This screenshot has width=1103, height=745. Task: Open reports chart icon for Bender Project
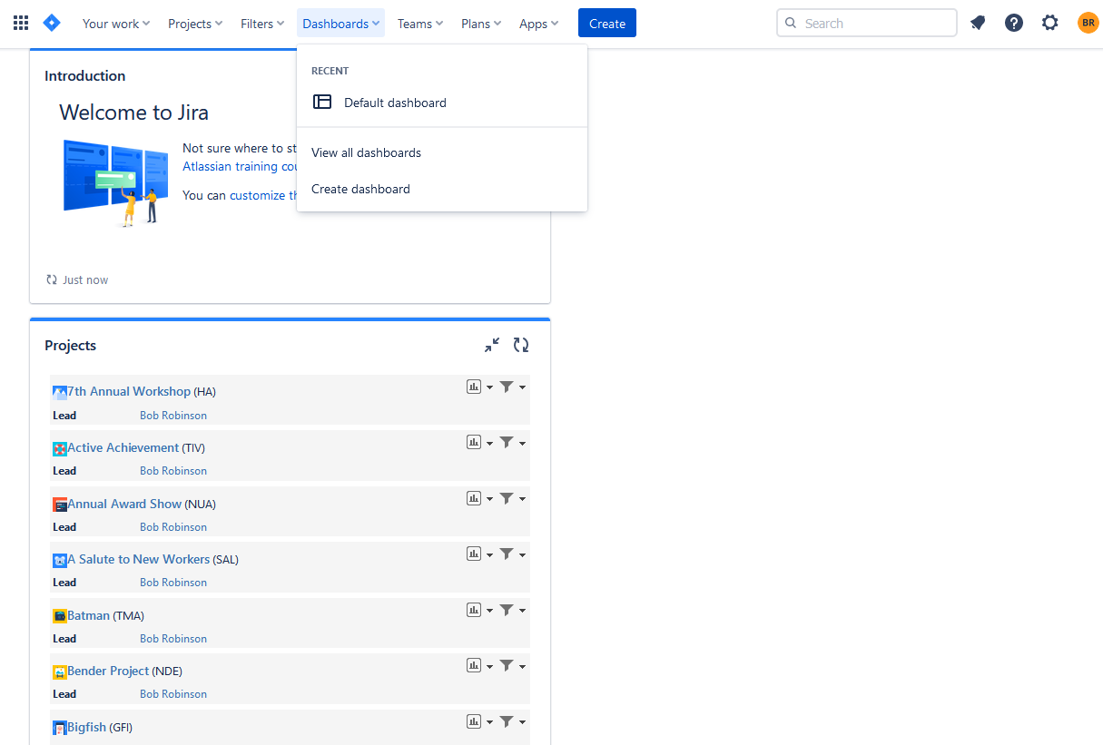coord(474,665)
